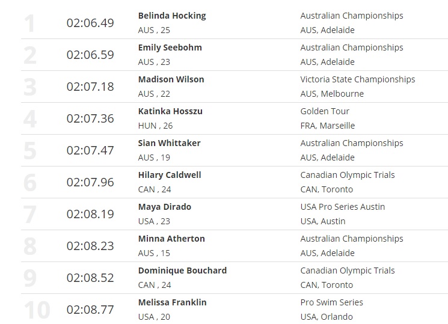The height and width of the screenshot is (324, 448).
Task: Open Emily Seebohm's profile link
Action: 170,47
